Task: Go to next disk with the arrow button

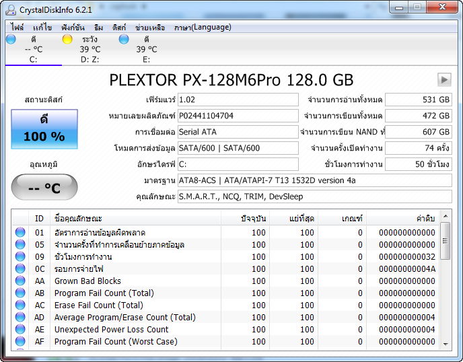Action: (444, 79)
